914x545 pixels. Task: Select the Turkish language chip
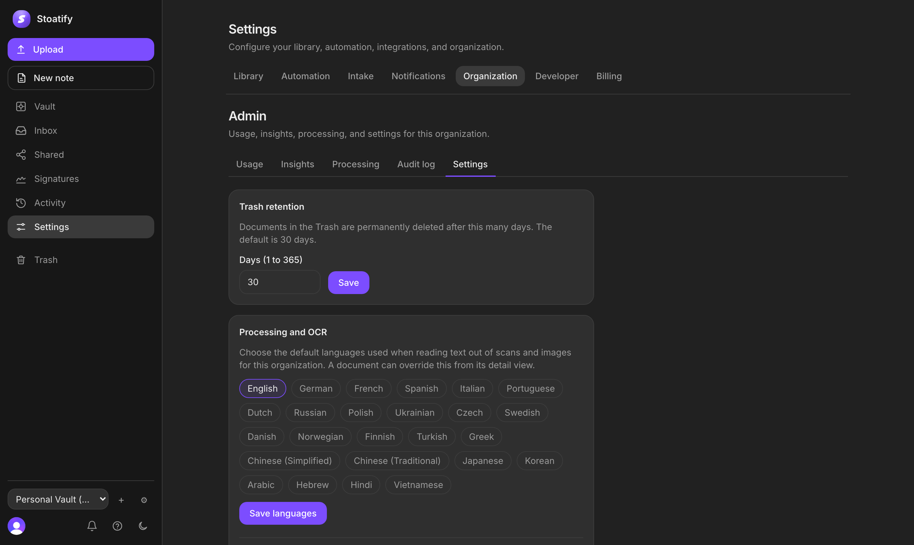tap(432, 437)
